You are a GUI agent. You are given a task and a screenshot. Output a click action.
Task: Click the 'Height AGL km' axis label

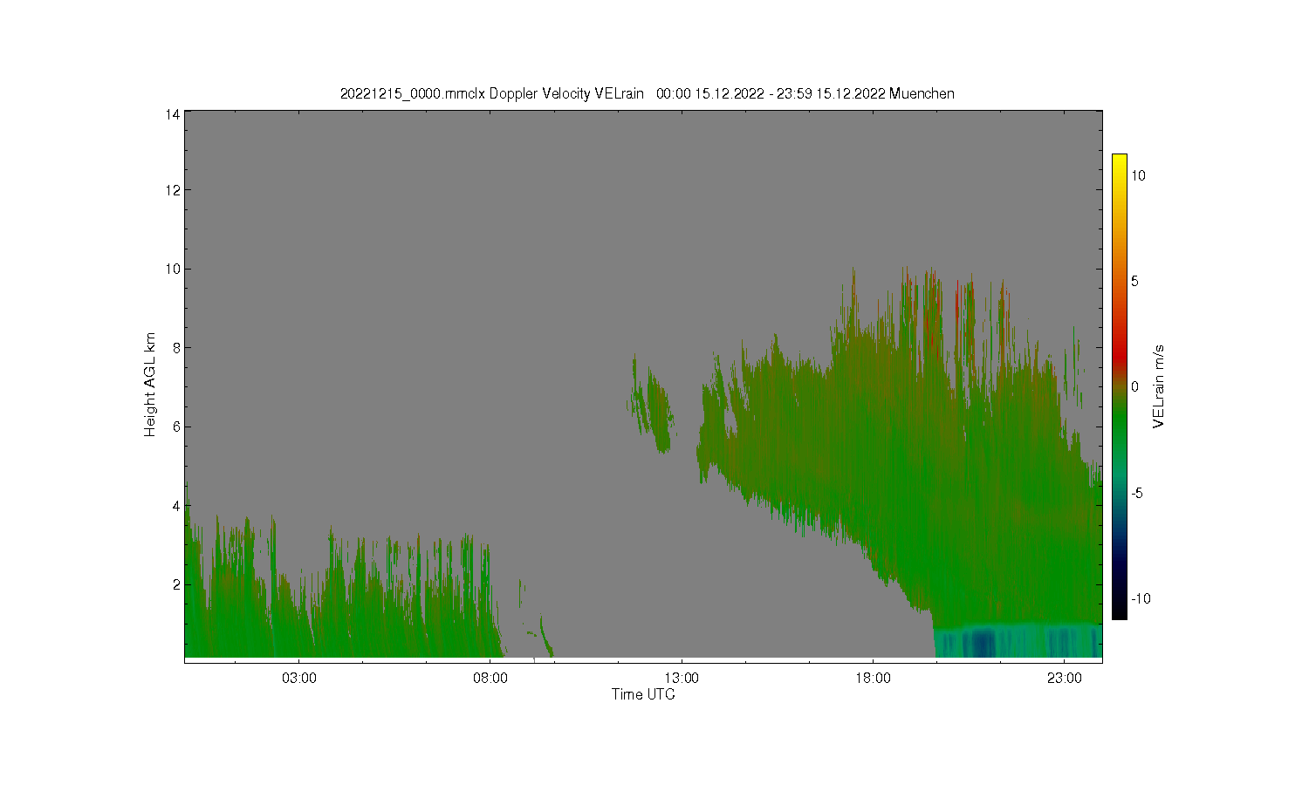tap(150, 385)
